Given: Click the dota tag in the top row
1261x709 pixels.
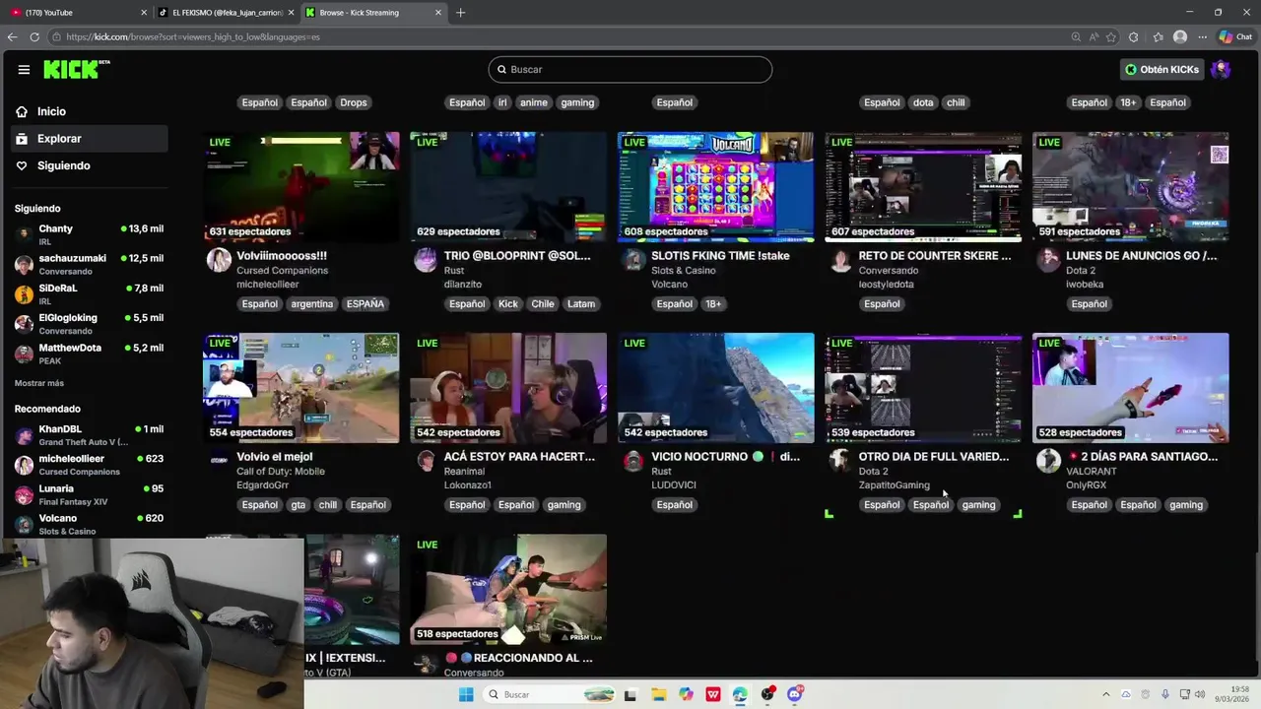Looking at the screenshot, I should 923,102.
